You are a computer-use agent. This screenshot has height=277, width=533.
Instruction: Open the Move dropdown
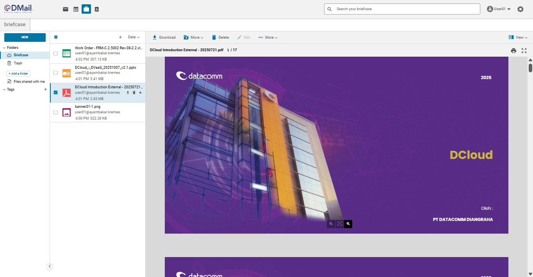(x=193, y=37)
